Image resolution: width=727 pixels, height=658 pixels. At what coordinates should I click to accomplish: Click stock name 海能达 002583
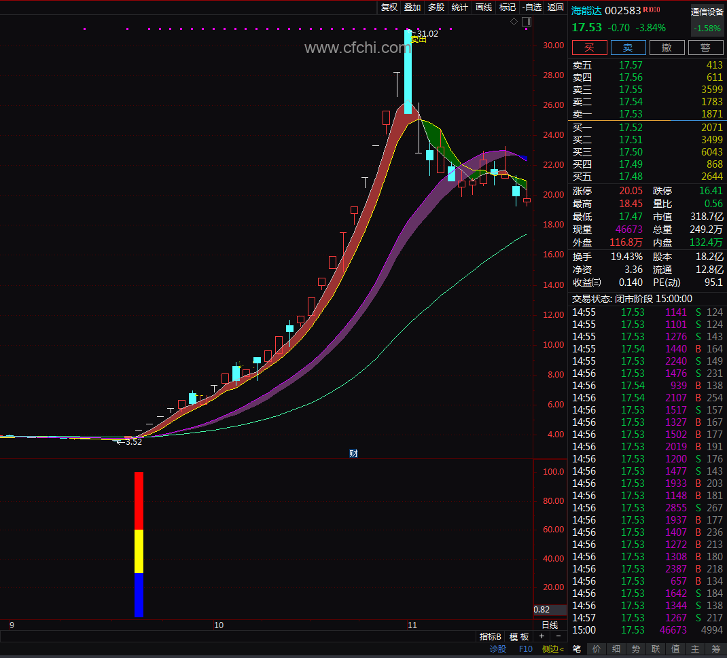point(605,10)
